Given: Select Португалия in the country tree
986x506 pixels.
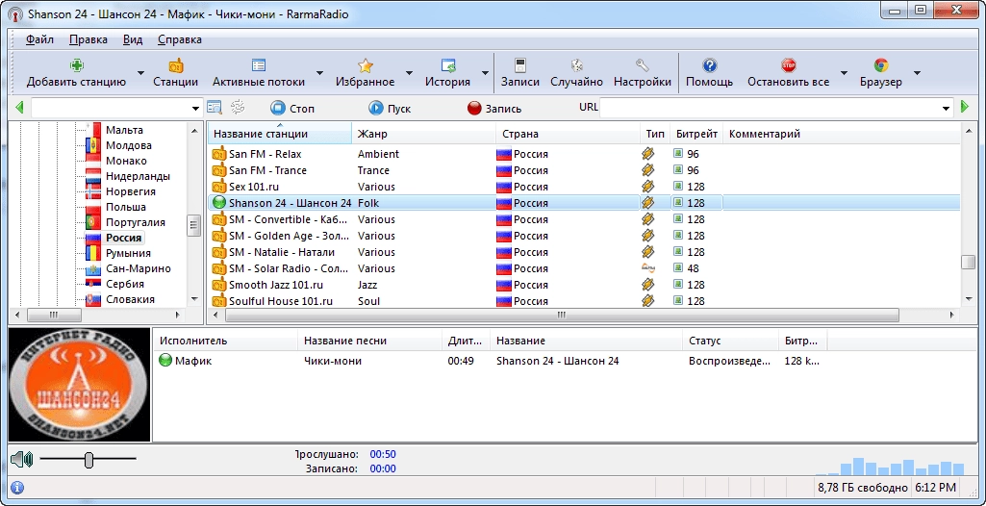Looking at the screenshot, I should (136, 222).
